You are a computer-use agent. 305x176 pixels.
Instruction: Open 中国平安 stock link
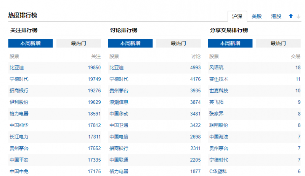pyautogui.click(x=19, y=160)
